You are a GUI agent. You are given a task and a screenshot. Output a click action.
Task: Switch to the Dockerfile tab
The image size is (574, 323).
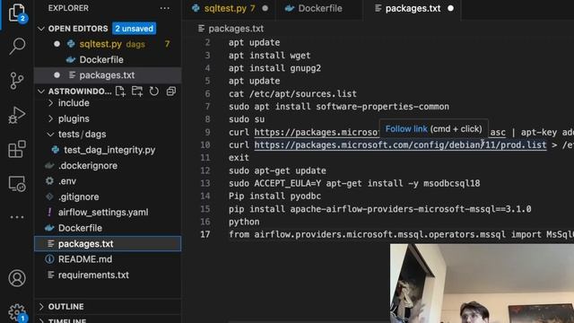[x=320, y=8]
